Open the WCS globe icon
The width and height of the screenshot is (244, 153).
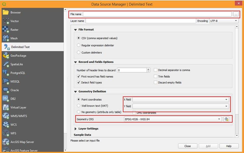pos(6,124)
